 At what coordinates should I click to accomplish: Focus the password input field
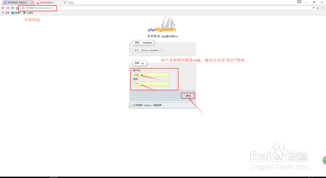[x=151, y=83]
